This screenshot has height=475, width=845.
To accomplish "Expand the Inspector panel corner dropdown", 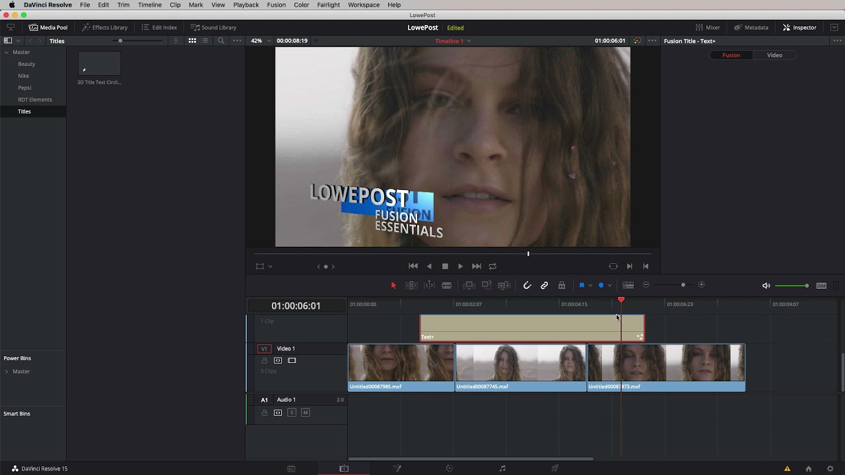I will click(x=834, y=27).
